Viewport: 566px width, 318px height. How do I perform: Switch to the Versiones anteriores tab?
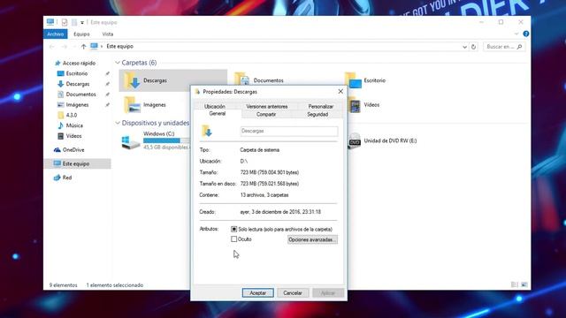(267, 106)
